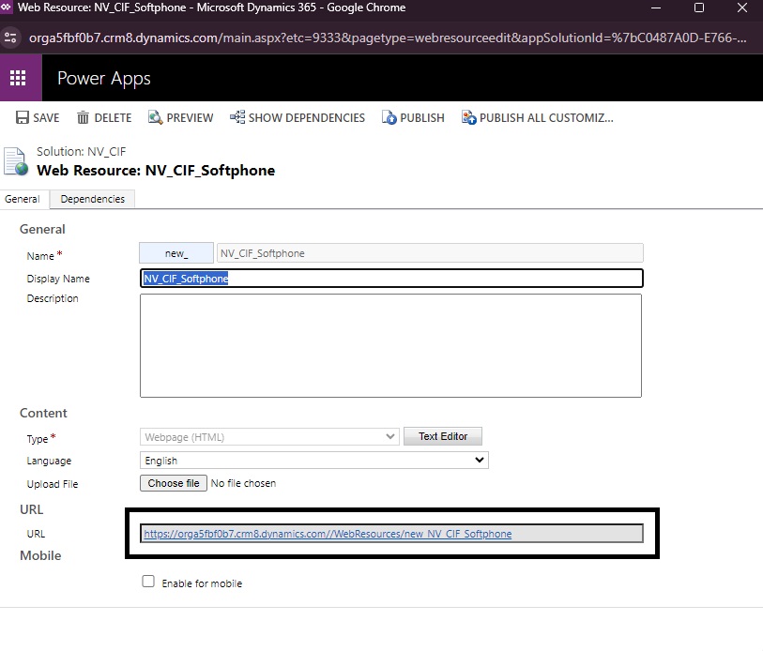This screenshot has height=651, width=763.
Task: Open the Type dropdown Webpage (HTML)
Action: pos(269,436)
